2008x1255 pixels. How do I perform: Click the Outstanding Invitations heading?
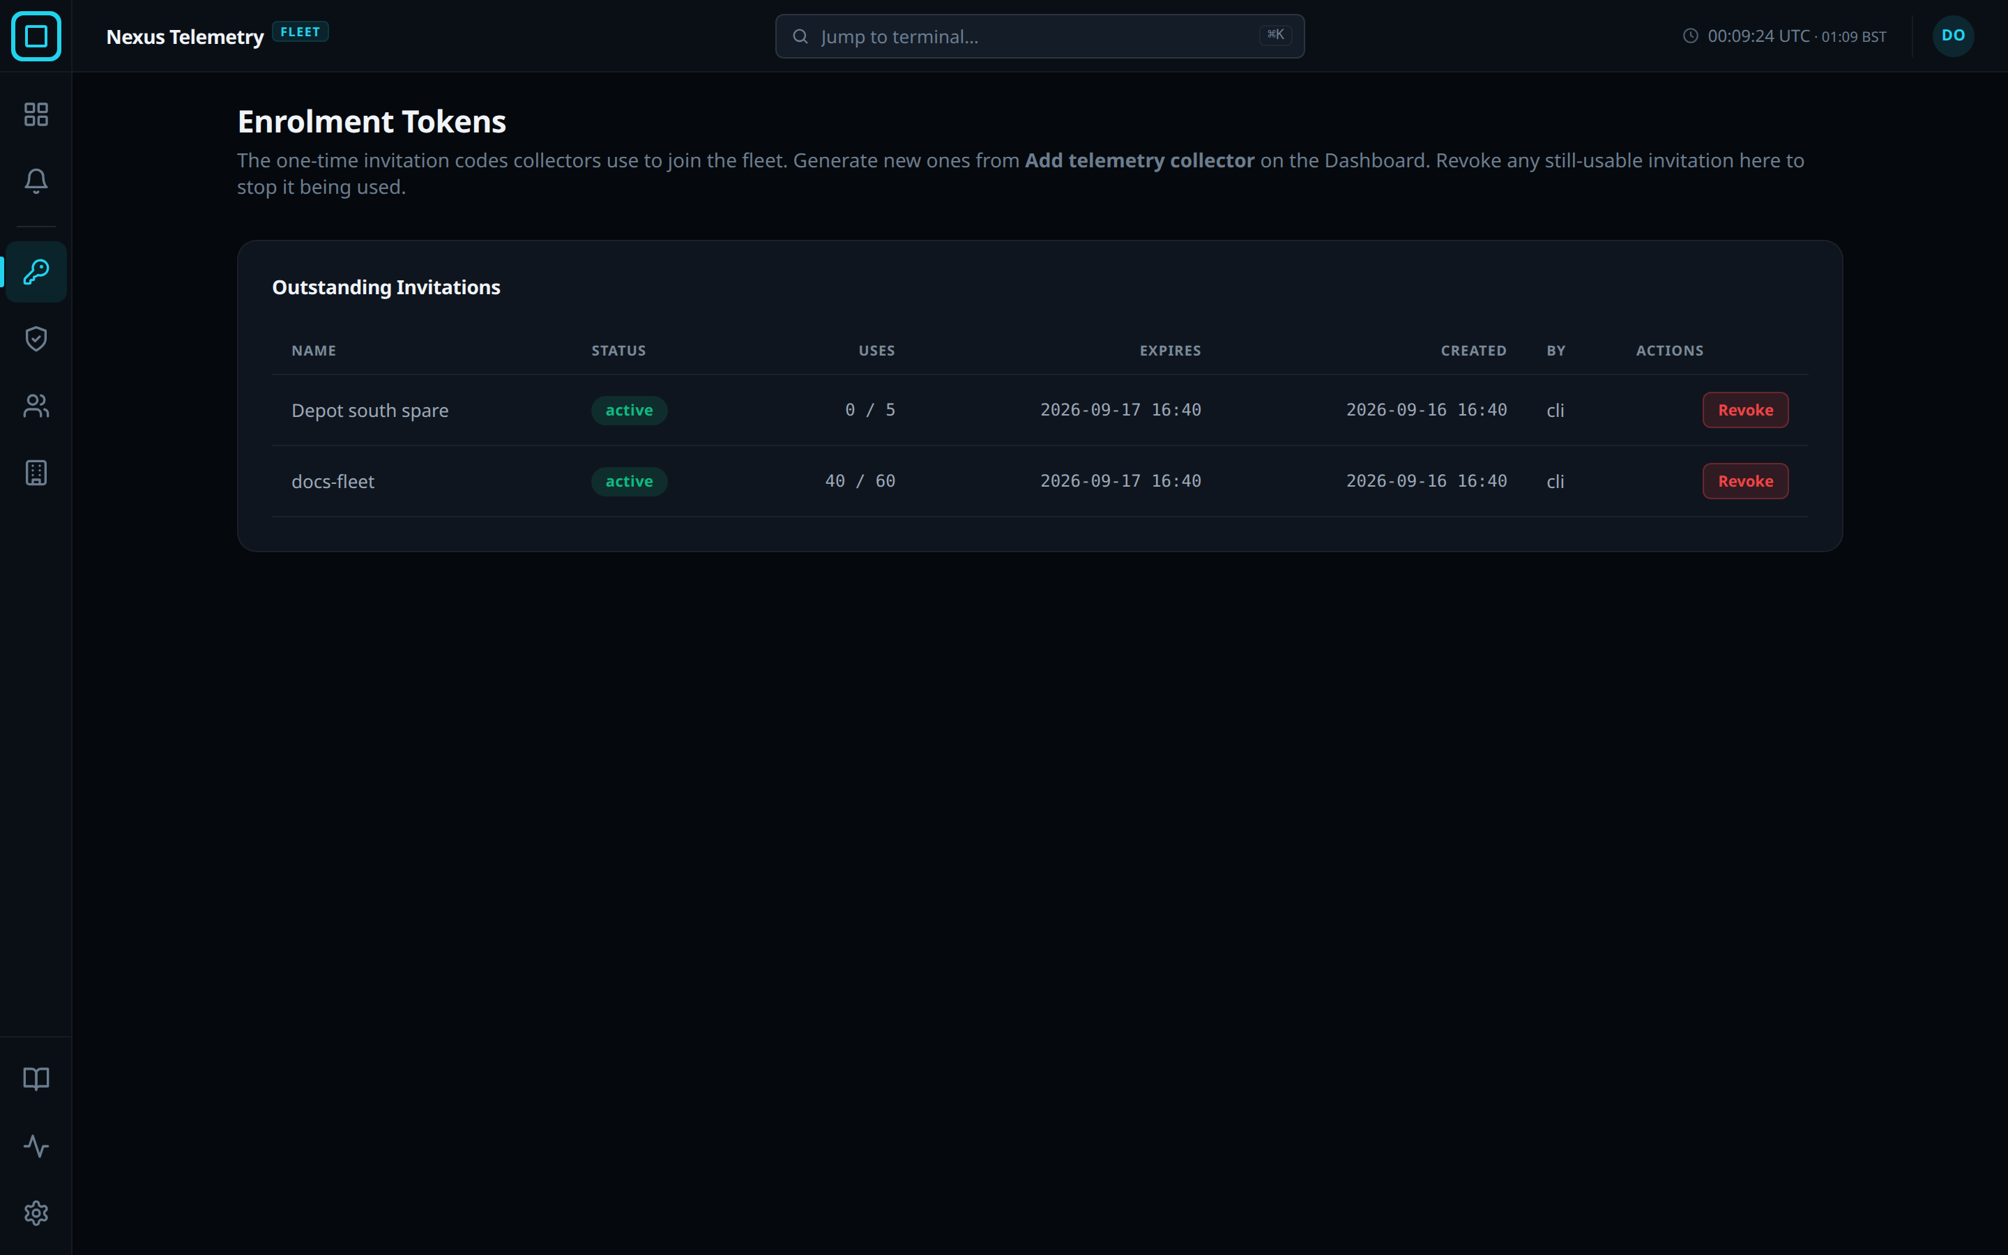pyautogui.click(x=386, y=287)
